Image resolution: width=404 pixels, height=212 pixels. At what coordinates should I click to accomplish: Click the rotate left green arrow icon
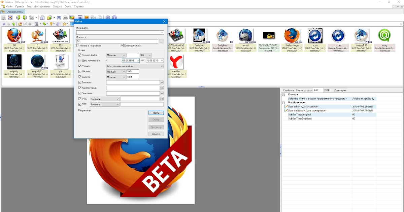[18, 17]
